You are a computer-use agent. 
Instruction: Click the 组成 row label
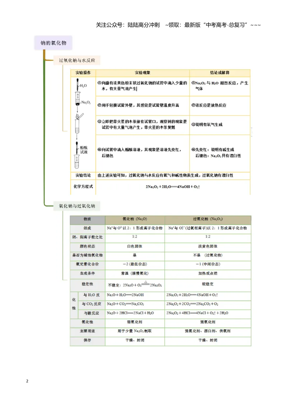pos(87,228)
